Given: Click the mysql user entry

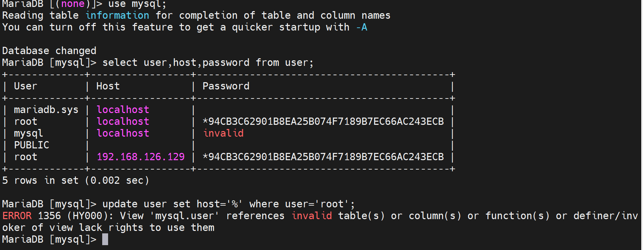Looking at the screenshot, I should (28, 133).
